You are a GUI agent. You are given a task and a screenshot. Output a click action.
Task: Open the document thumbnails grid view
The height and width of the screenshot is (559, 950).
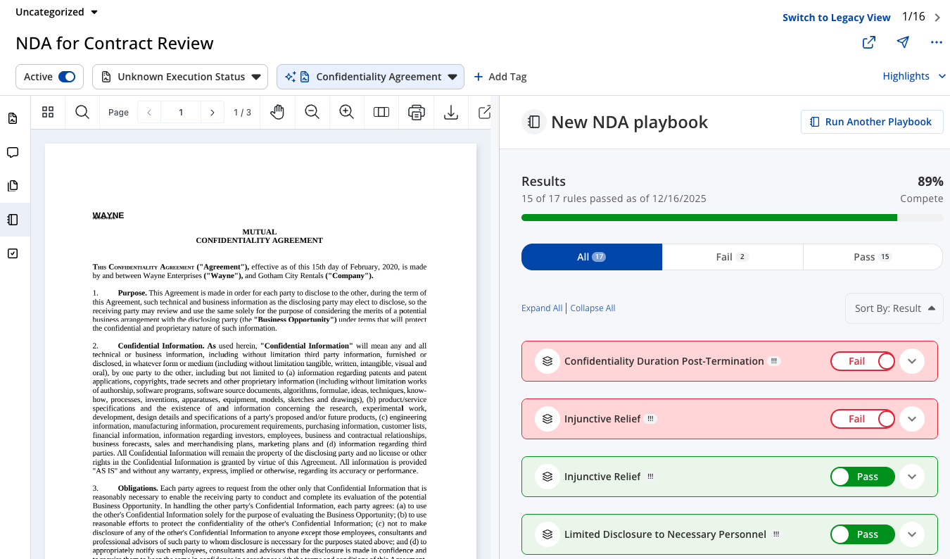click(x=47, y=112)
